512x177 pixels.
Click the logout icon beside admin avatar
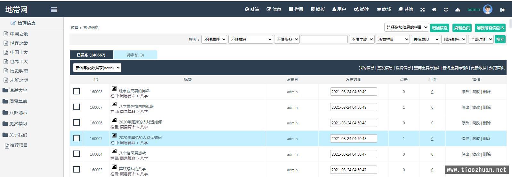(x=502, y=10)
